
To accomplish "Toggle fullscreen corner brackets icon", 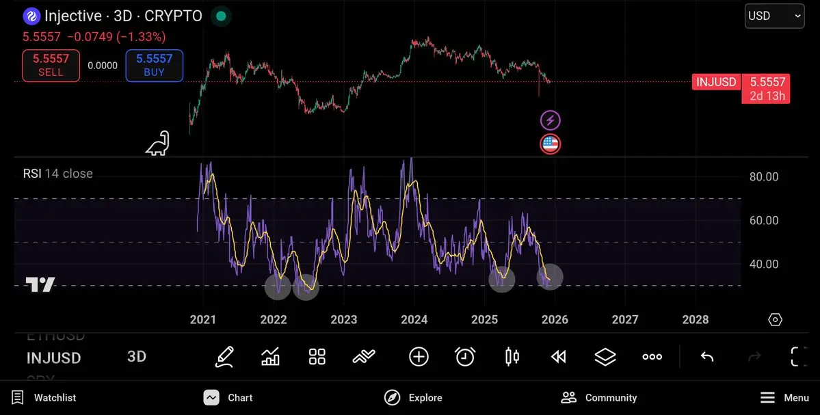I will point(800,357).
